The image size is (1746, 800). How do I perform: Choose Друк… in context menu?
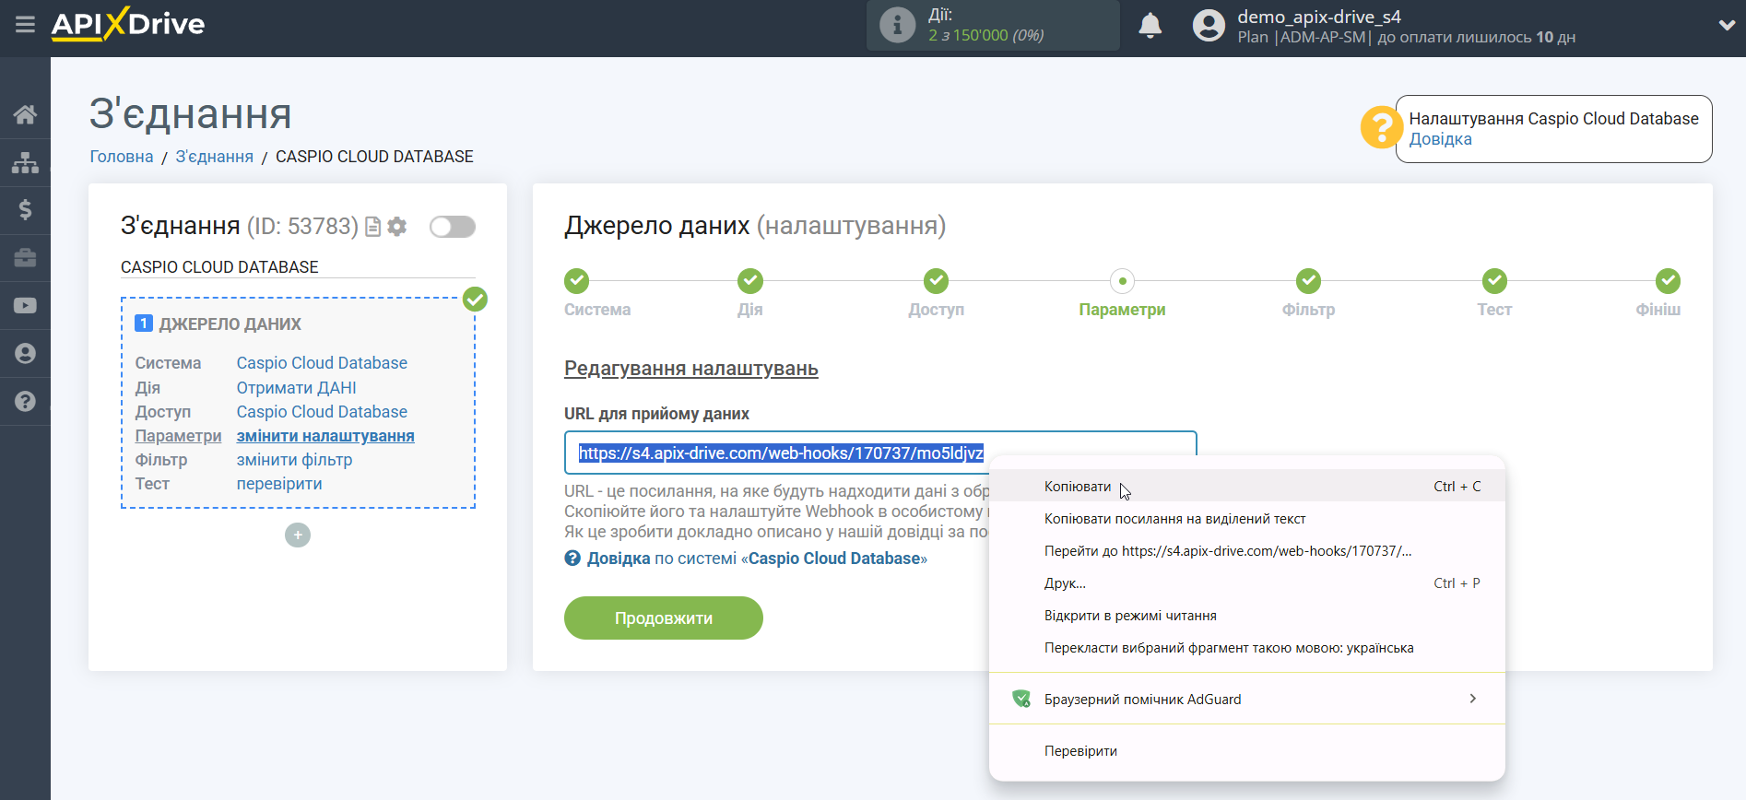1247,583
